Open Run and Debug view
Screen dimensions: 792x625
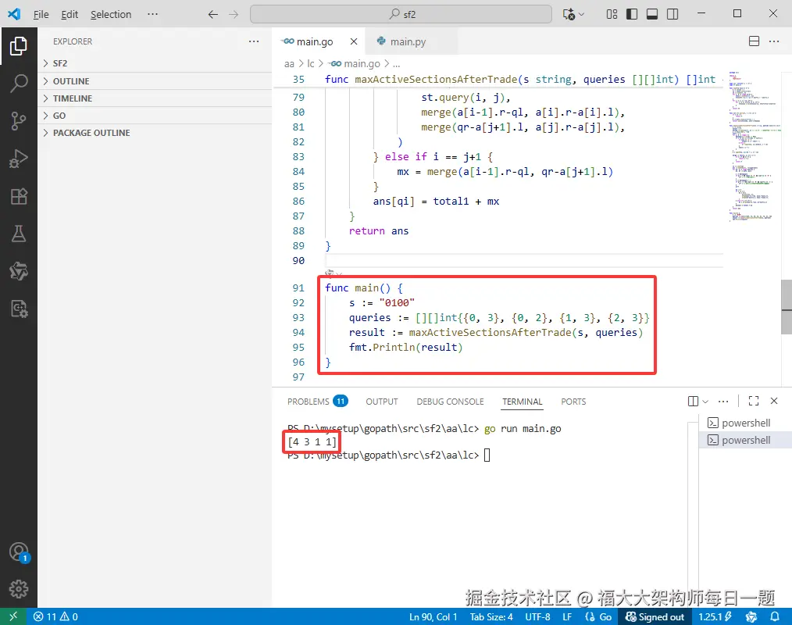coord(19,159)
